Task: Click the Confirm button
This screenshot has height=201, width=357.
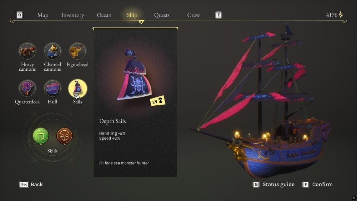Action: [x=317, y=185]
